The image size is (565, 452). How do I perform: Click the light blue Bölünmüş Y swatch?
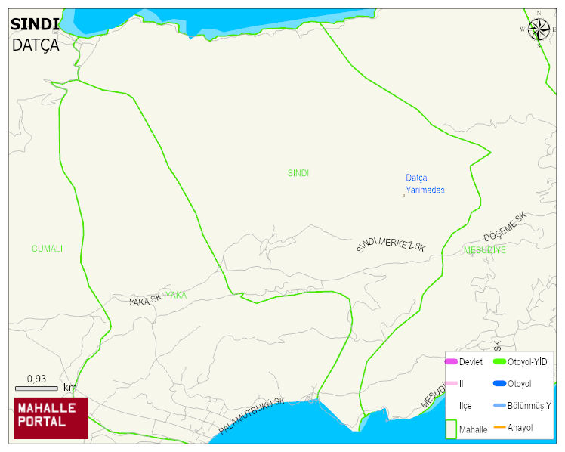point(499,406)
